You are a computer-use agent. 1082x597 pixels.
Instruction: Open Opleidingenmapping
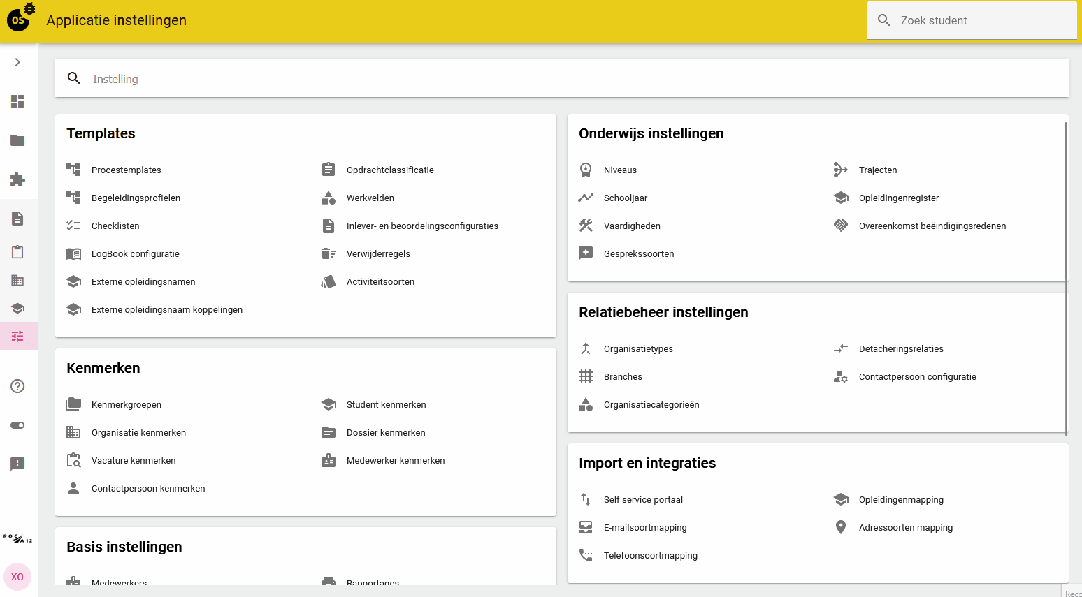tap(901, 499)
